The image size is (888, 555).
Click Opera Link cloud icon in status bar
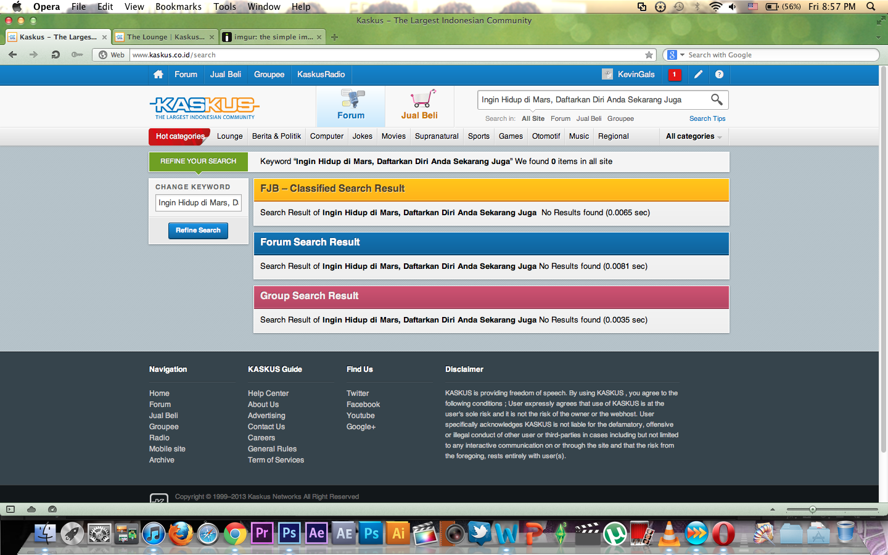point(31,509)
